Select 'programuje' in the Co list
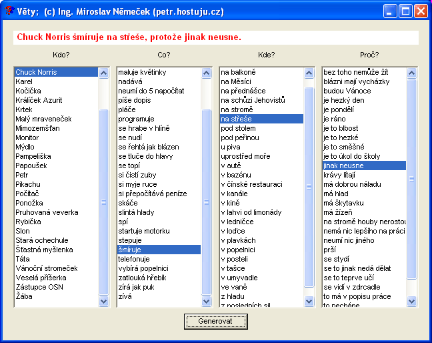432x343 pixels. click(136, 119)
